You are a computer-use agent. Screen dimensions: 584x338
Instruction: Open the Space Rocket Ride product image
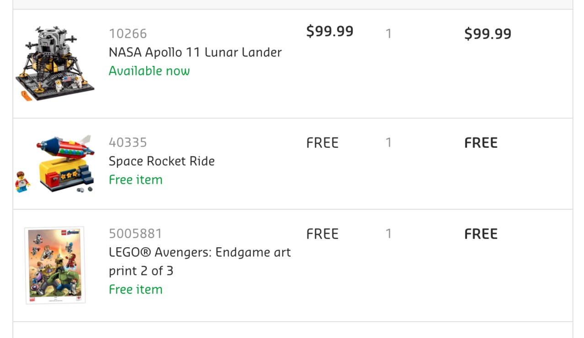(54, 164)
